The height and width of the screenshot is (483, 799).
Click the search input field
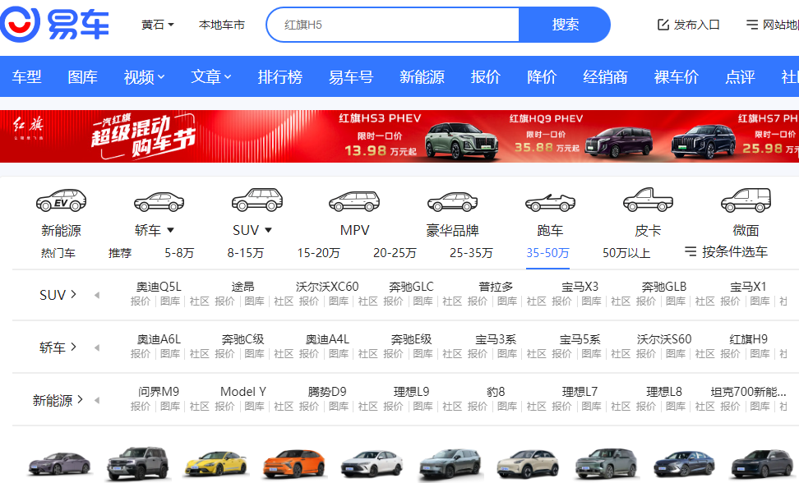click(x=393, y=25)
